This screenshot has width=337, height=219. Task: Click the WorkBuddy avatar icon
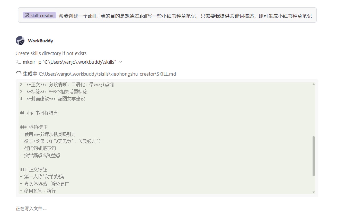[x=20, y=41]
